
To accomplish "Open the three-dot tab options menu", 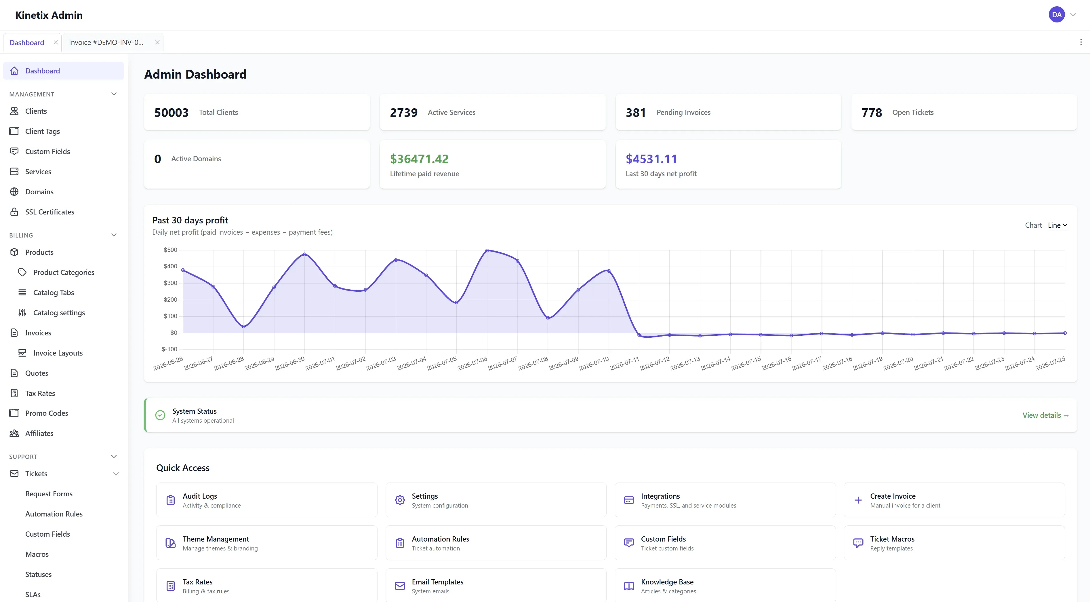I will coord(1081,42).
